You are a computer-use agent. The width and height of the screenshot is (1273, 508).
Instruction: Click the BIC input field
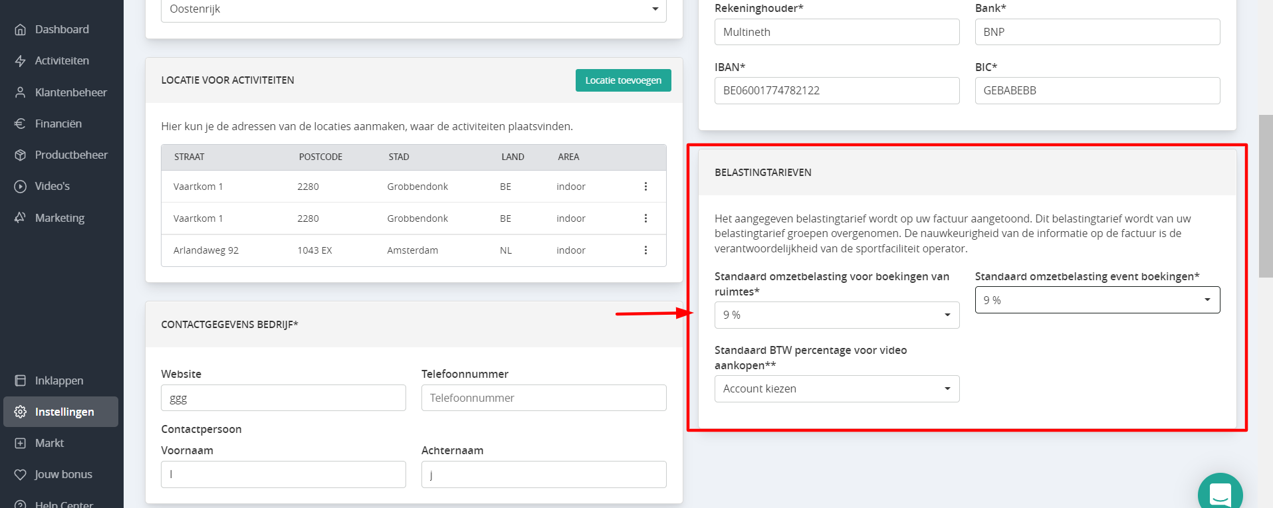click(x=1098, y=90)
